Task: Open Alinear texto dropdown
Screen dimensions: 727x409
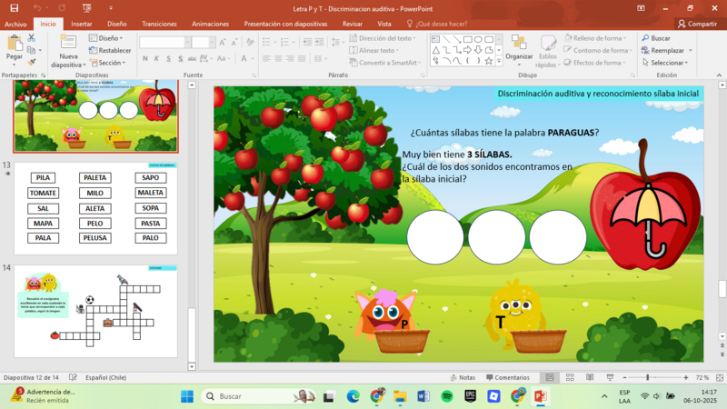Action: coord(373,50)
